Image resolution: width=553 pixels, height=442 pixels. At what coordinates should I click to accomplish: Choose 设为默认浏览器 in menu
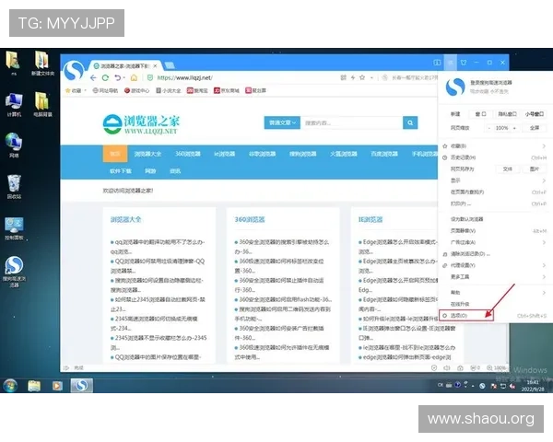[466, 219]
